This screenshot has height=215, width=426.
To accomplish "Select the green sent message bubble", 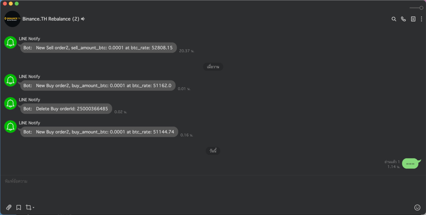I will [x=410, y=164].
